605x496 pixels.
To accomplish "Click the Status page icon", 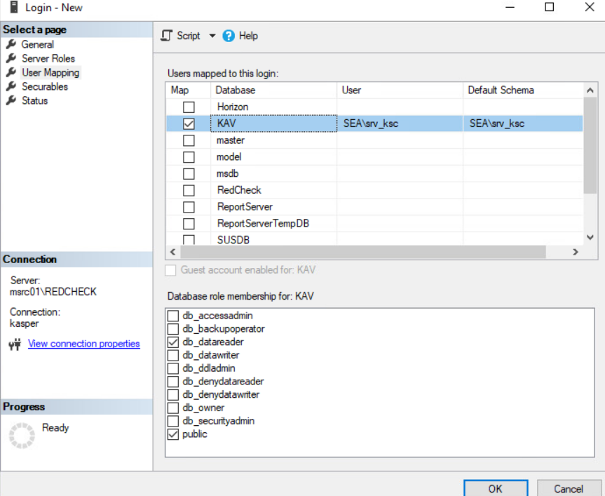I will (12, 100).
